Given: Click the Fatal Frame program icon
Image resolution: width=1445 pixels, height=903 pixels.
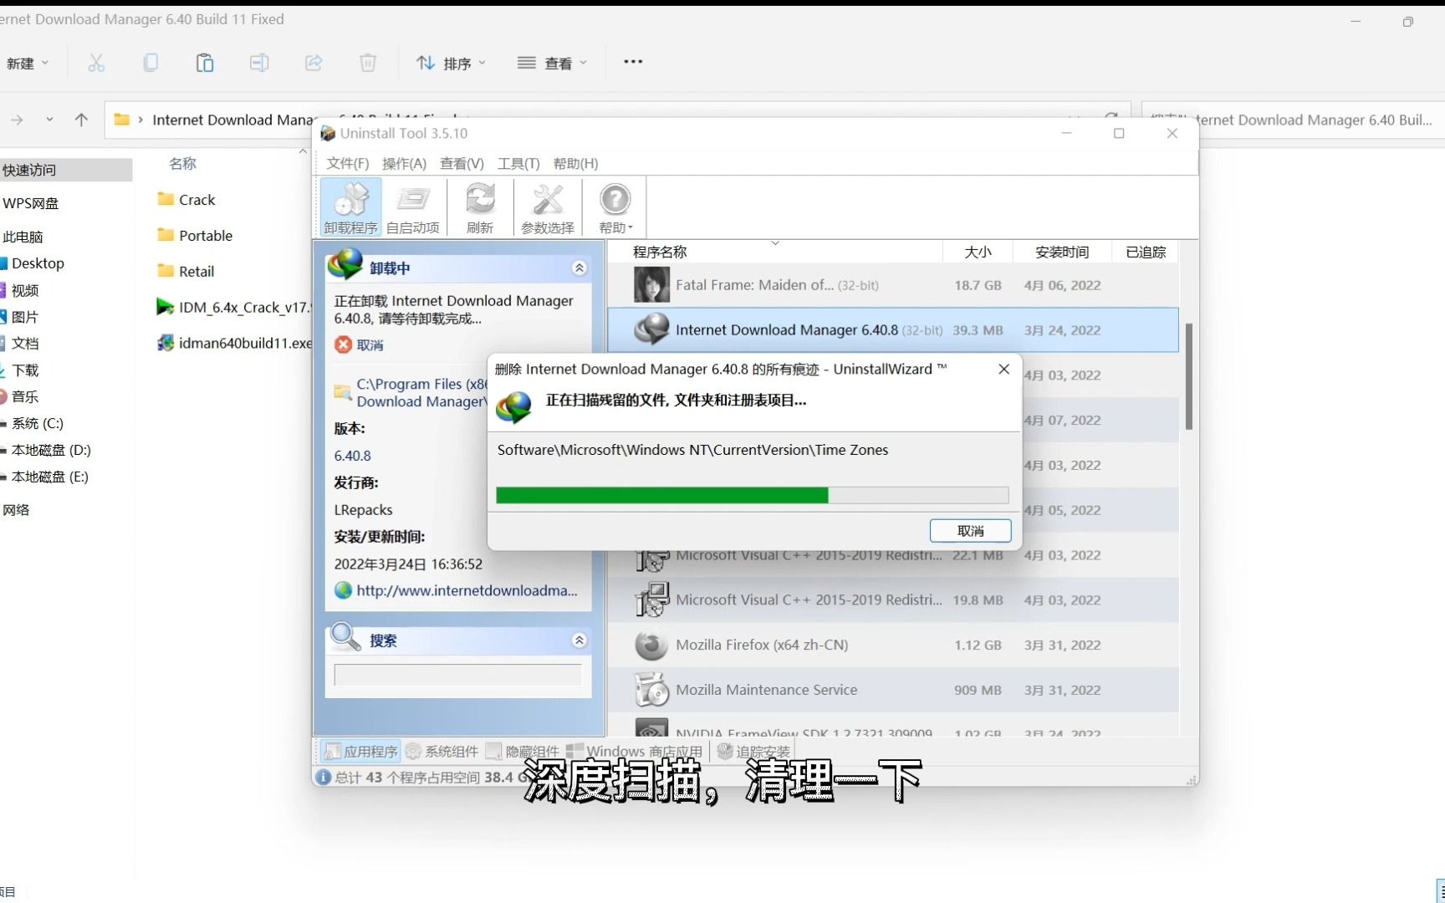Looking at the screenshot, I should (x=651, y=285).
